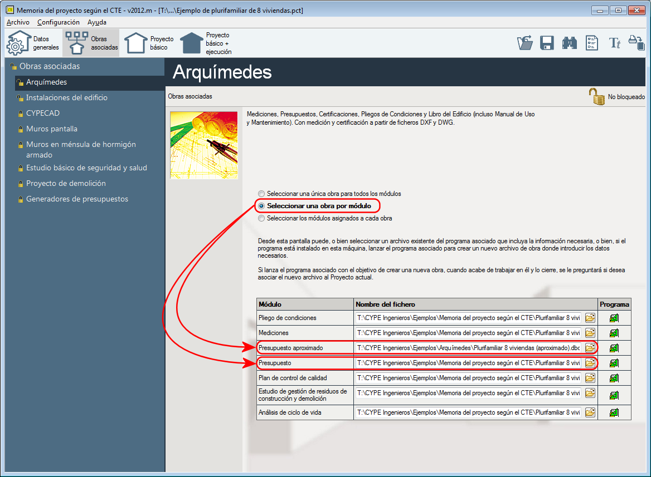Select 'Seleccionar una única obra para todos los módulos'
Viewport: 651px width, 477px height.
(x=261, y=194)
